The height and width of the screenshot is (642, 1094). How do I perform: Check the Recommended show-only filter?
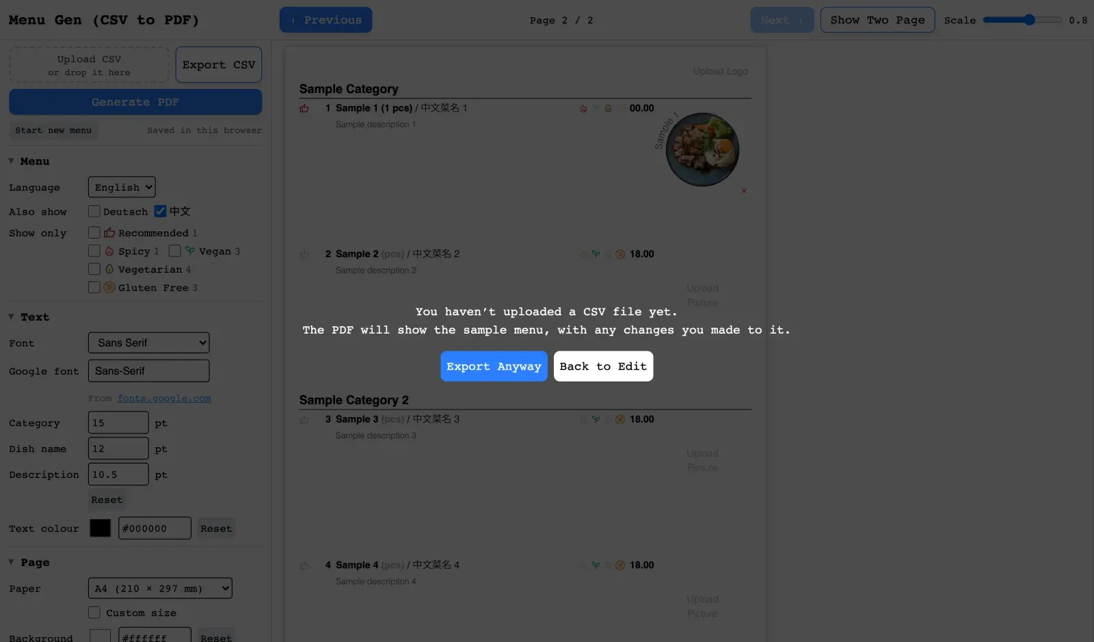point(94,232)
